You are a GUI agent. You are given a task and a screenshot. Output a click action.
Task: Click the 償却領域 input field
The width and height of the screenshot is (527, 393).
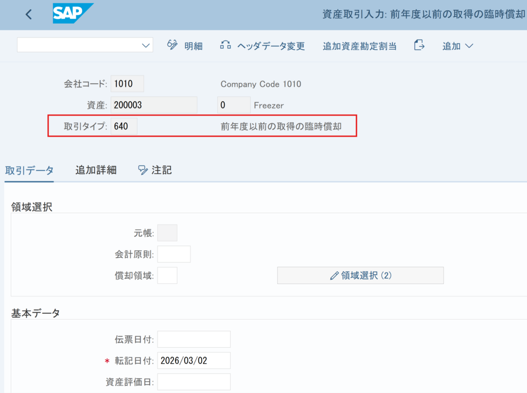167,275
